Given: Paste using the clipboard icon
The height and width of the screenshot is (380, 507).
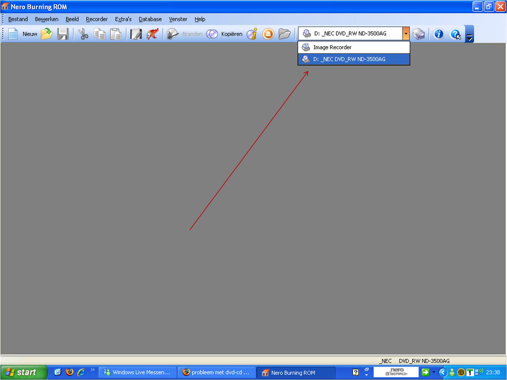Looking at the screenshot, I should [x=116, y=34].
